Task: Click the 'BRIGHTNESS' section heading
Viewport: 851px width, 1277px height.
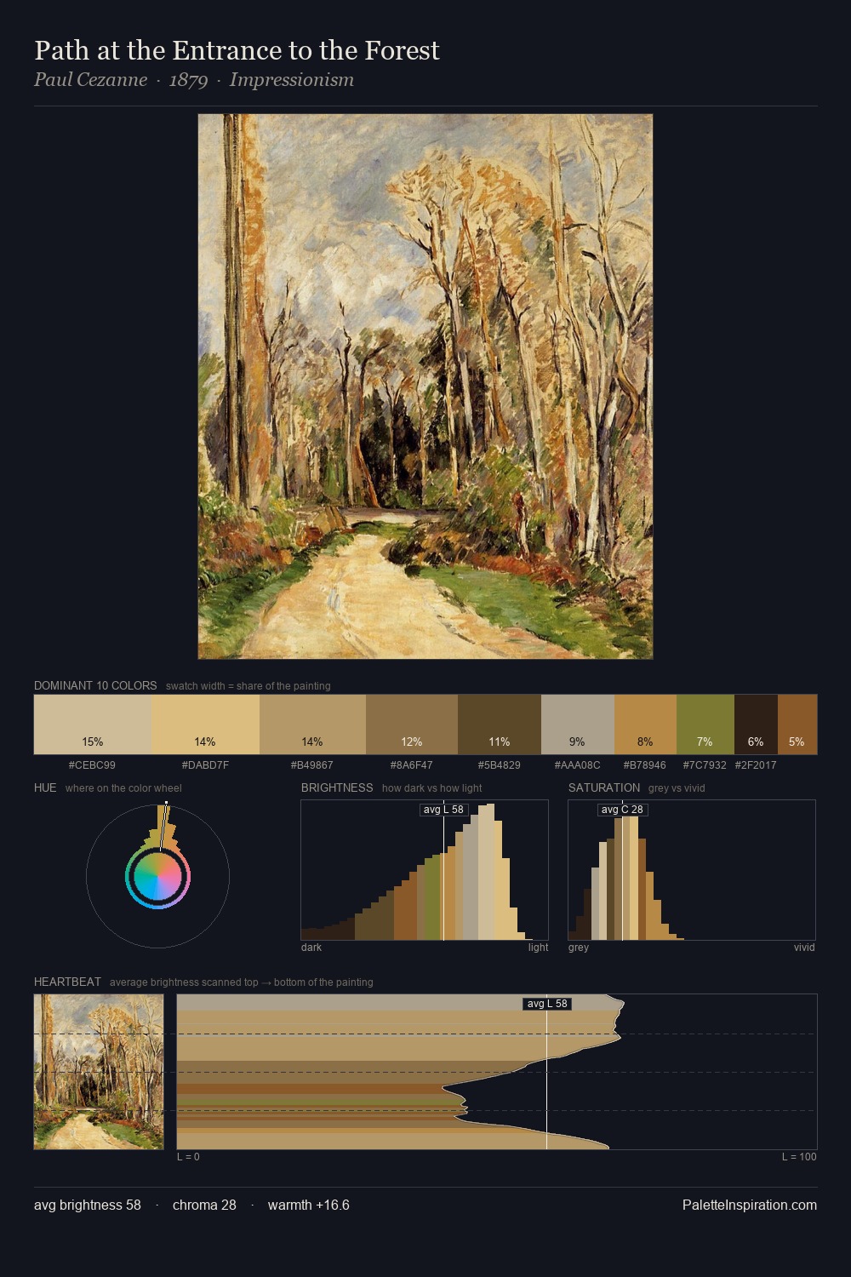Action: (337, 787)
